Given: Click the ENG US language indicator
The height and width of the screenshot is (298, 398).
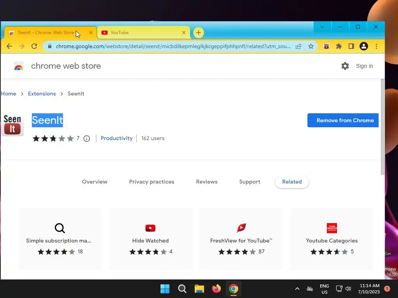Looking at the screenshot, I should tap(325, 289).
